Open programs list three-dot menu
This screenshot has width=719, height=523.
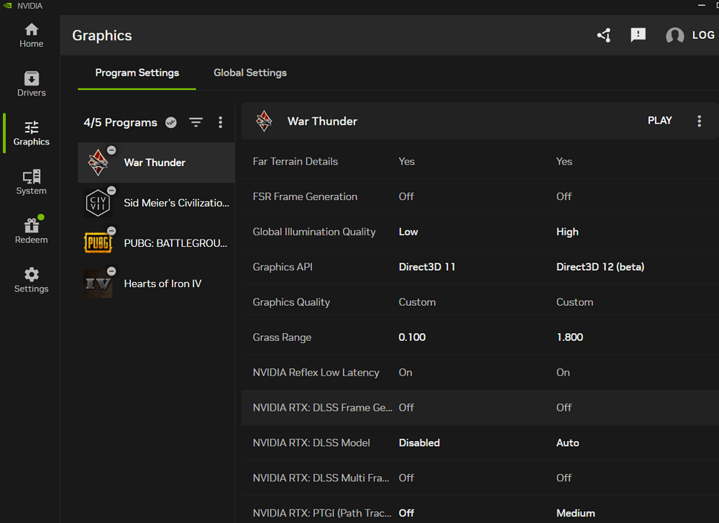tap(221, 122)
